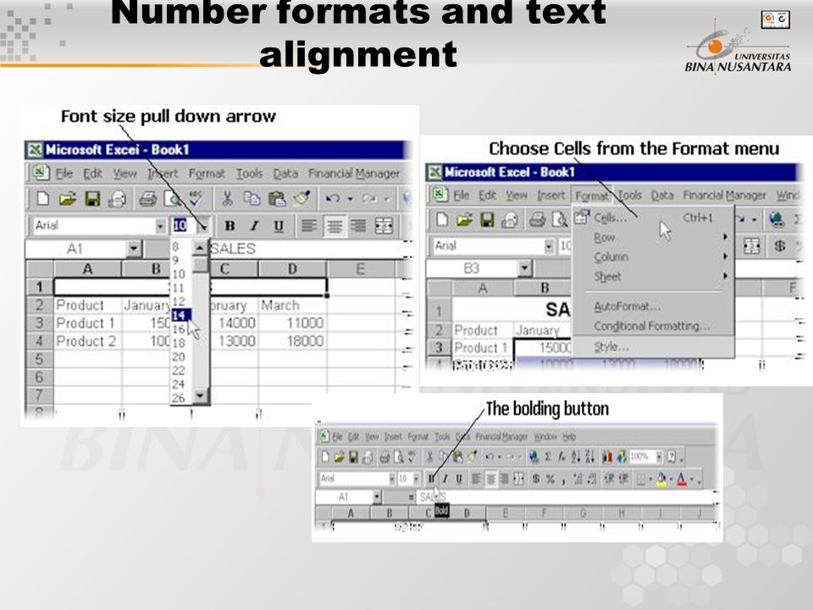Click the Paste clipboard icon in left Excel window
Viewport: 813px width, 610px height.
coord(277,198)
